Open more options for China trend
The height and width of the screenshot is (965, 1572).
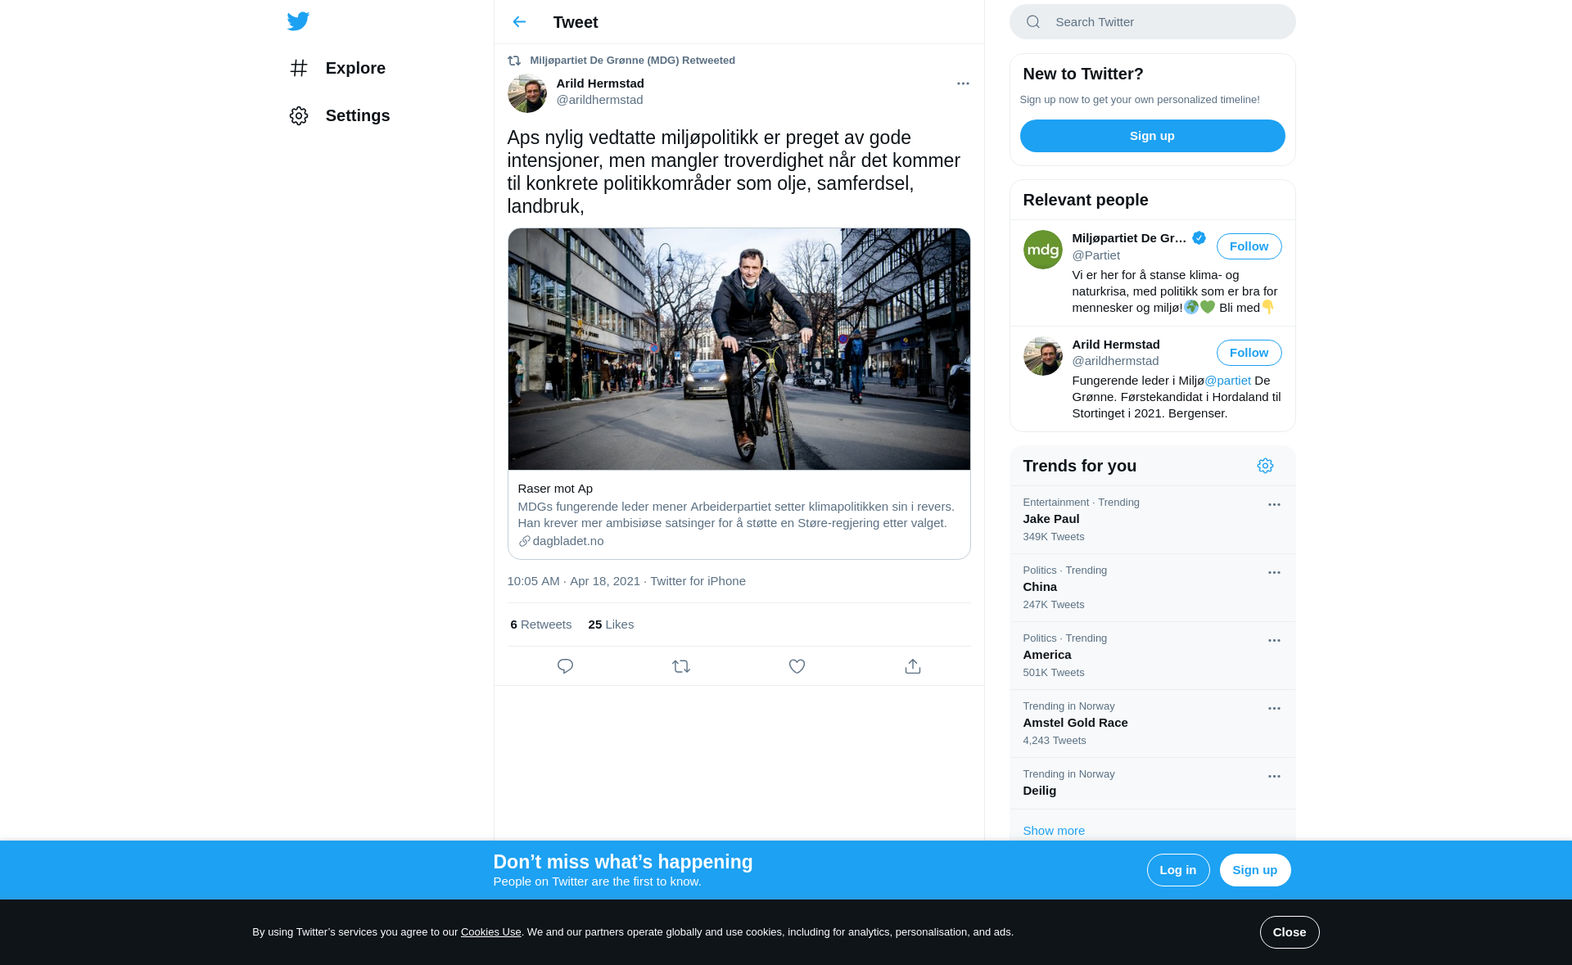[1274, 573]
